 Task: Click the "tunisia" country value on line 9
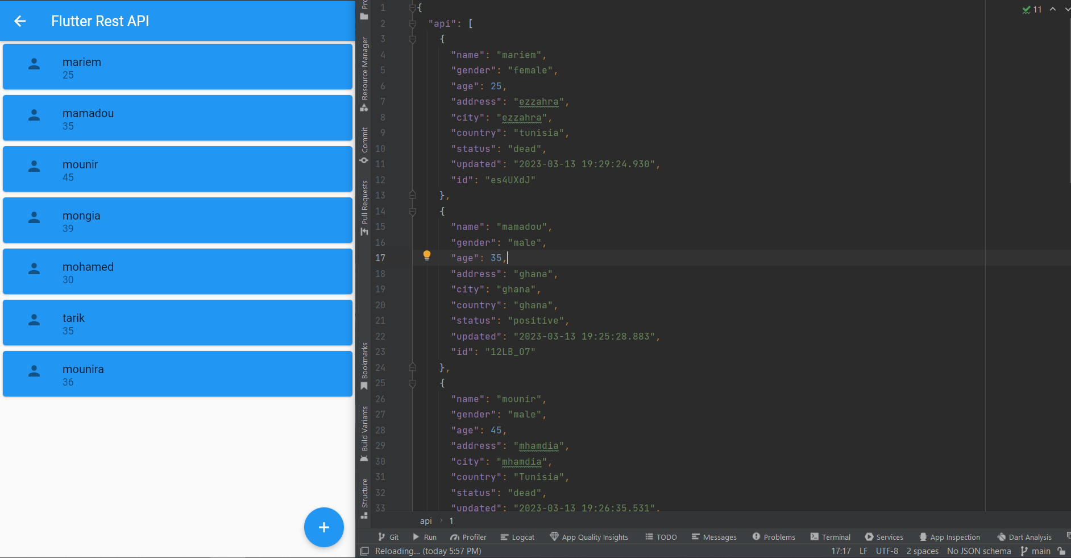point(538,133)
